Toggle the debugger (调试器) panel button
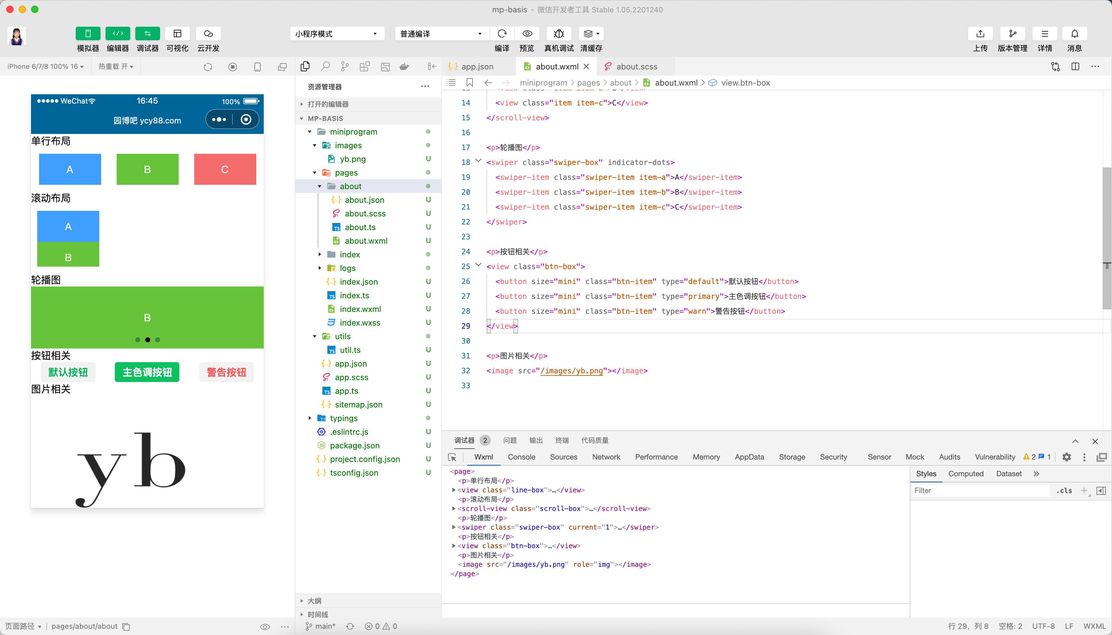Image resolution: width=1112 pixels, height=635 pixels. 147,33
